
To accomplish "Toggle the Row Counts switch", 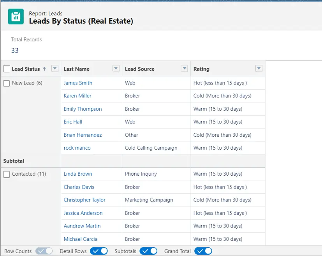I will (44, 251).
